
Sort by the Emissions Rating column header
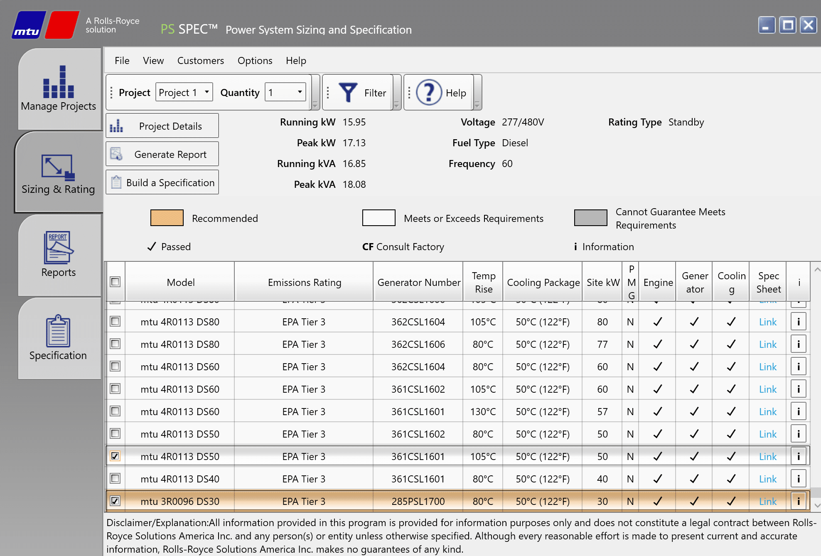[x=304, y=282]
